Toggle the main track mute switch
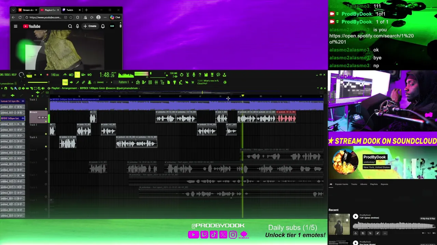The height and width of the screenshot is (245, 437). [x=46, y=121]
